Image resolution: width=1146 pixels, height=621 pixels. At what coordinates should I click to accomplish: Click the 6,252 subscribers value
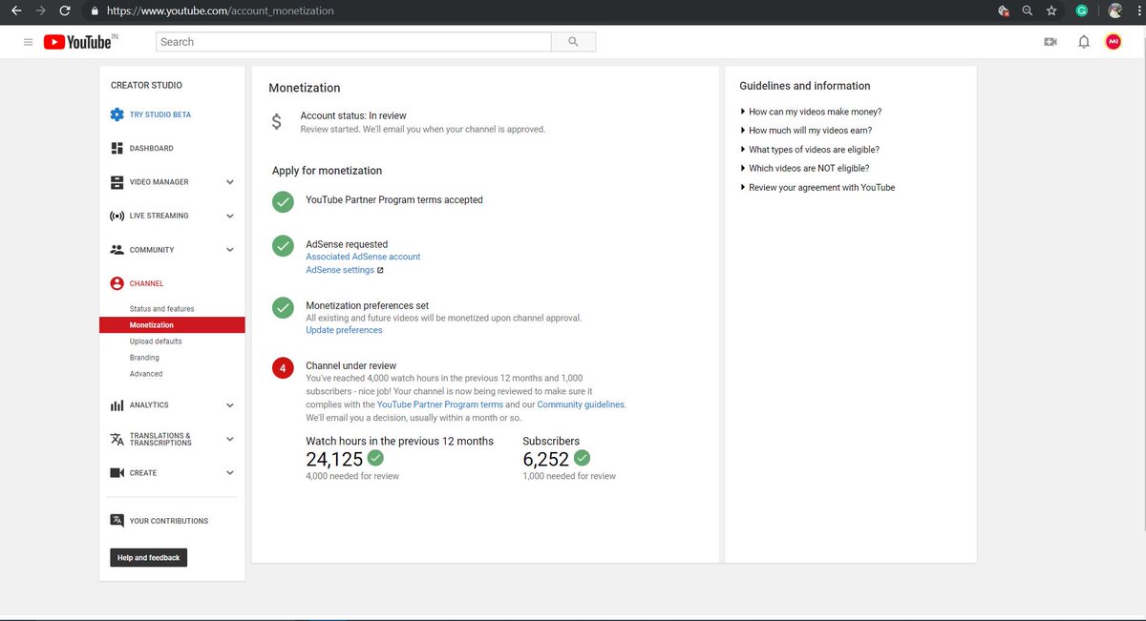[x=546, y=459]
